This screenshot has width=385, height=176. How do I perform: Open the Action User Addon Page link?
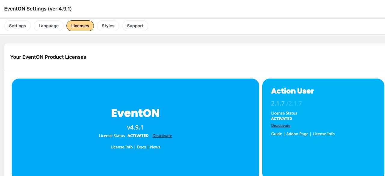[297, 134]
